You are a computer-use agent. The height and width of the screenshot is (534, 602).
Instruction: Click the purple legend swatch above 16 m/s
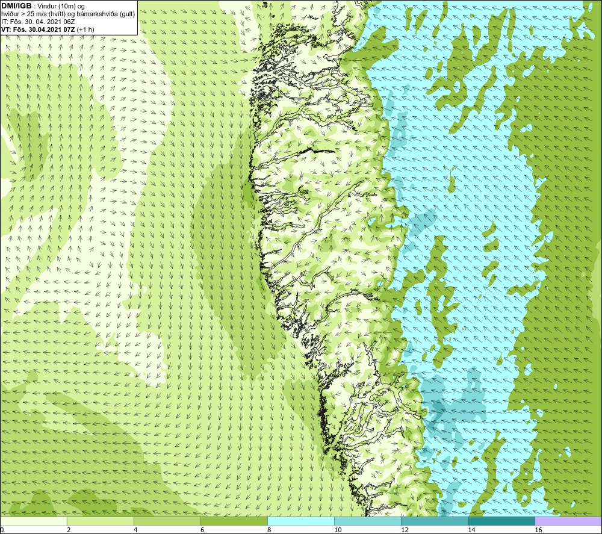point(568,521)
